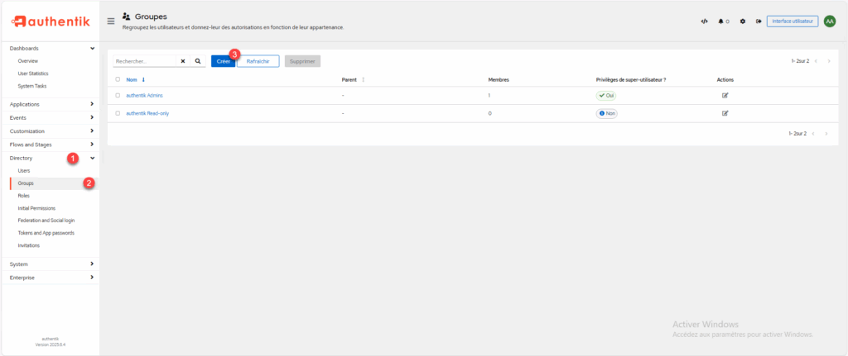Check the select-all checkbox in table header

(118, 79)
